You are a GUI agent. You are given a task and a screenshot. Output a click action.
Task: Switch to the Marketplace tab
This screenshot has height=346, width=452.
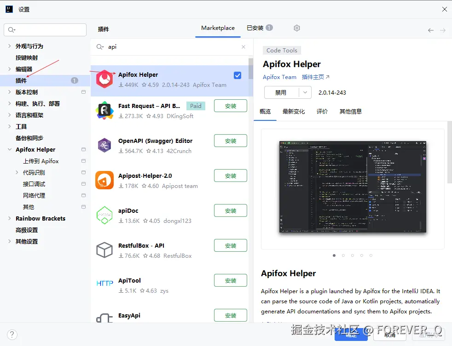pos(218,28)
